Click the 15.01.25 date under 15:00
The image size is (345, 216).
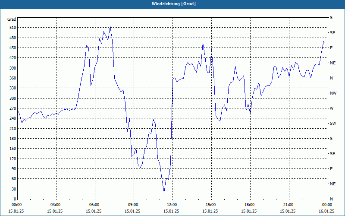coord(210,211)
